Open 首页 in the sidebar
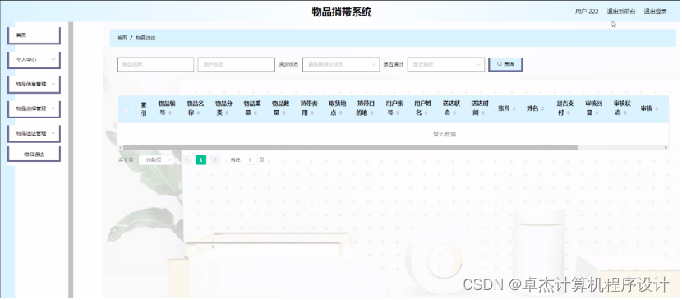The width and height of the screenshot is (682, 300). pyautogui.click(x=34, y=35)
